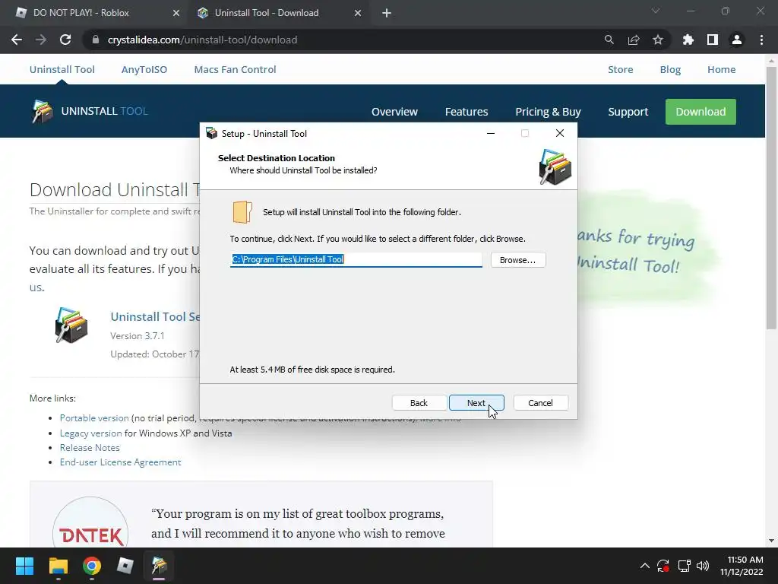Open Chrome extensions puzzle icon
This screenshot has width=778, height=584.
click(x=688, y=40)
